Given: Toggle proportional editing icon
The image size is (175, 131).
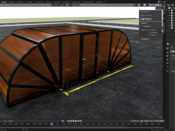Looking at the screenshot, I should click(75, 5).
